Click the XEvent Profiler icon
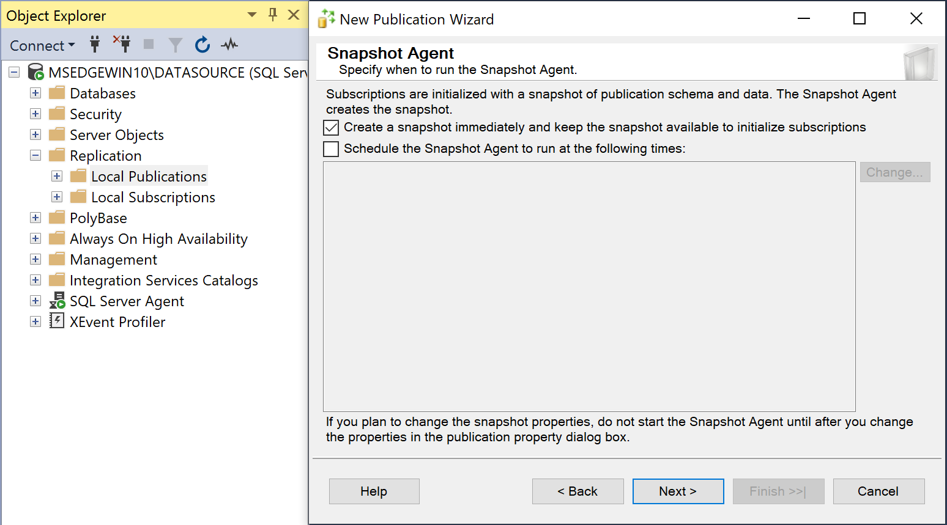The width and height of the screenshot is (947, 525). pyautogui.click(x=57, y=321)
